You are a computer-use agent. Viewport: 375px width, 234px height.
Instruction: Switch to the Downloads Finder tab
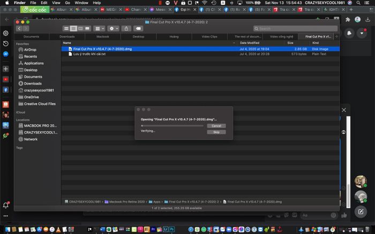pyautogui.click(x=67, y=36)
